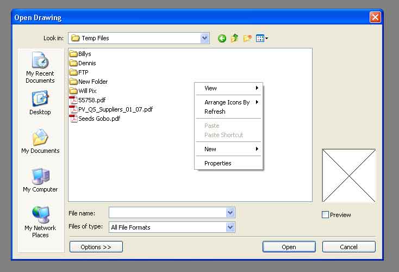Select the New Folder folder icon
Image resolution: width=399 pixels, height=272 pixels.
(73, 82)
